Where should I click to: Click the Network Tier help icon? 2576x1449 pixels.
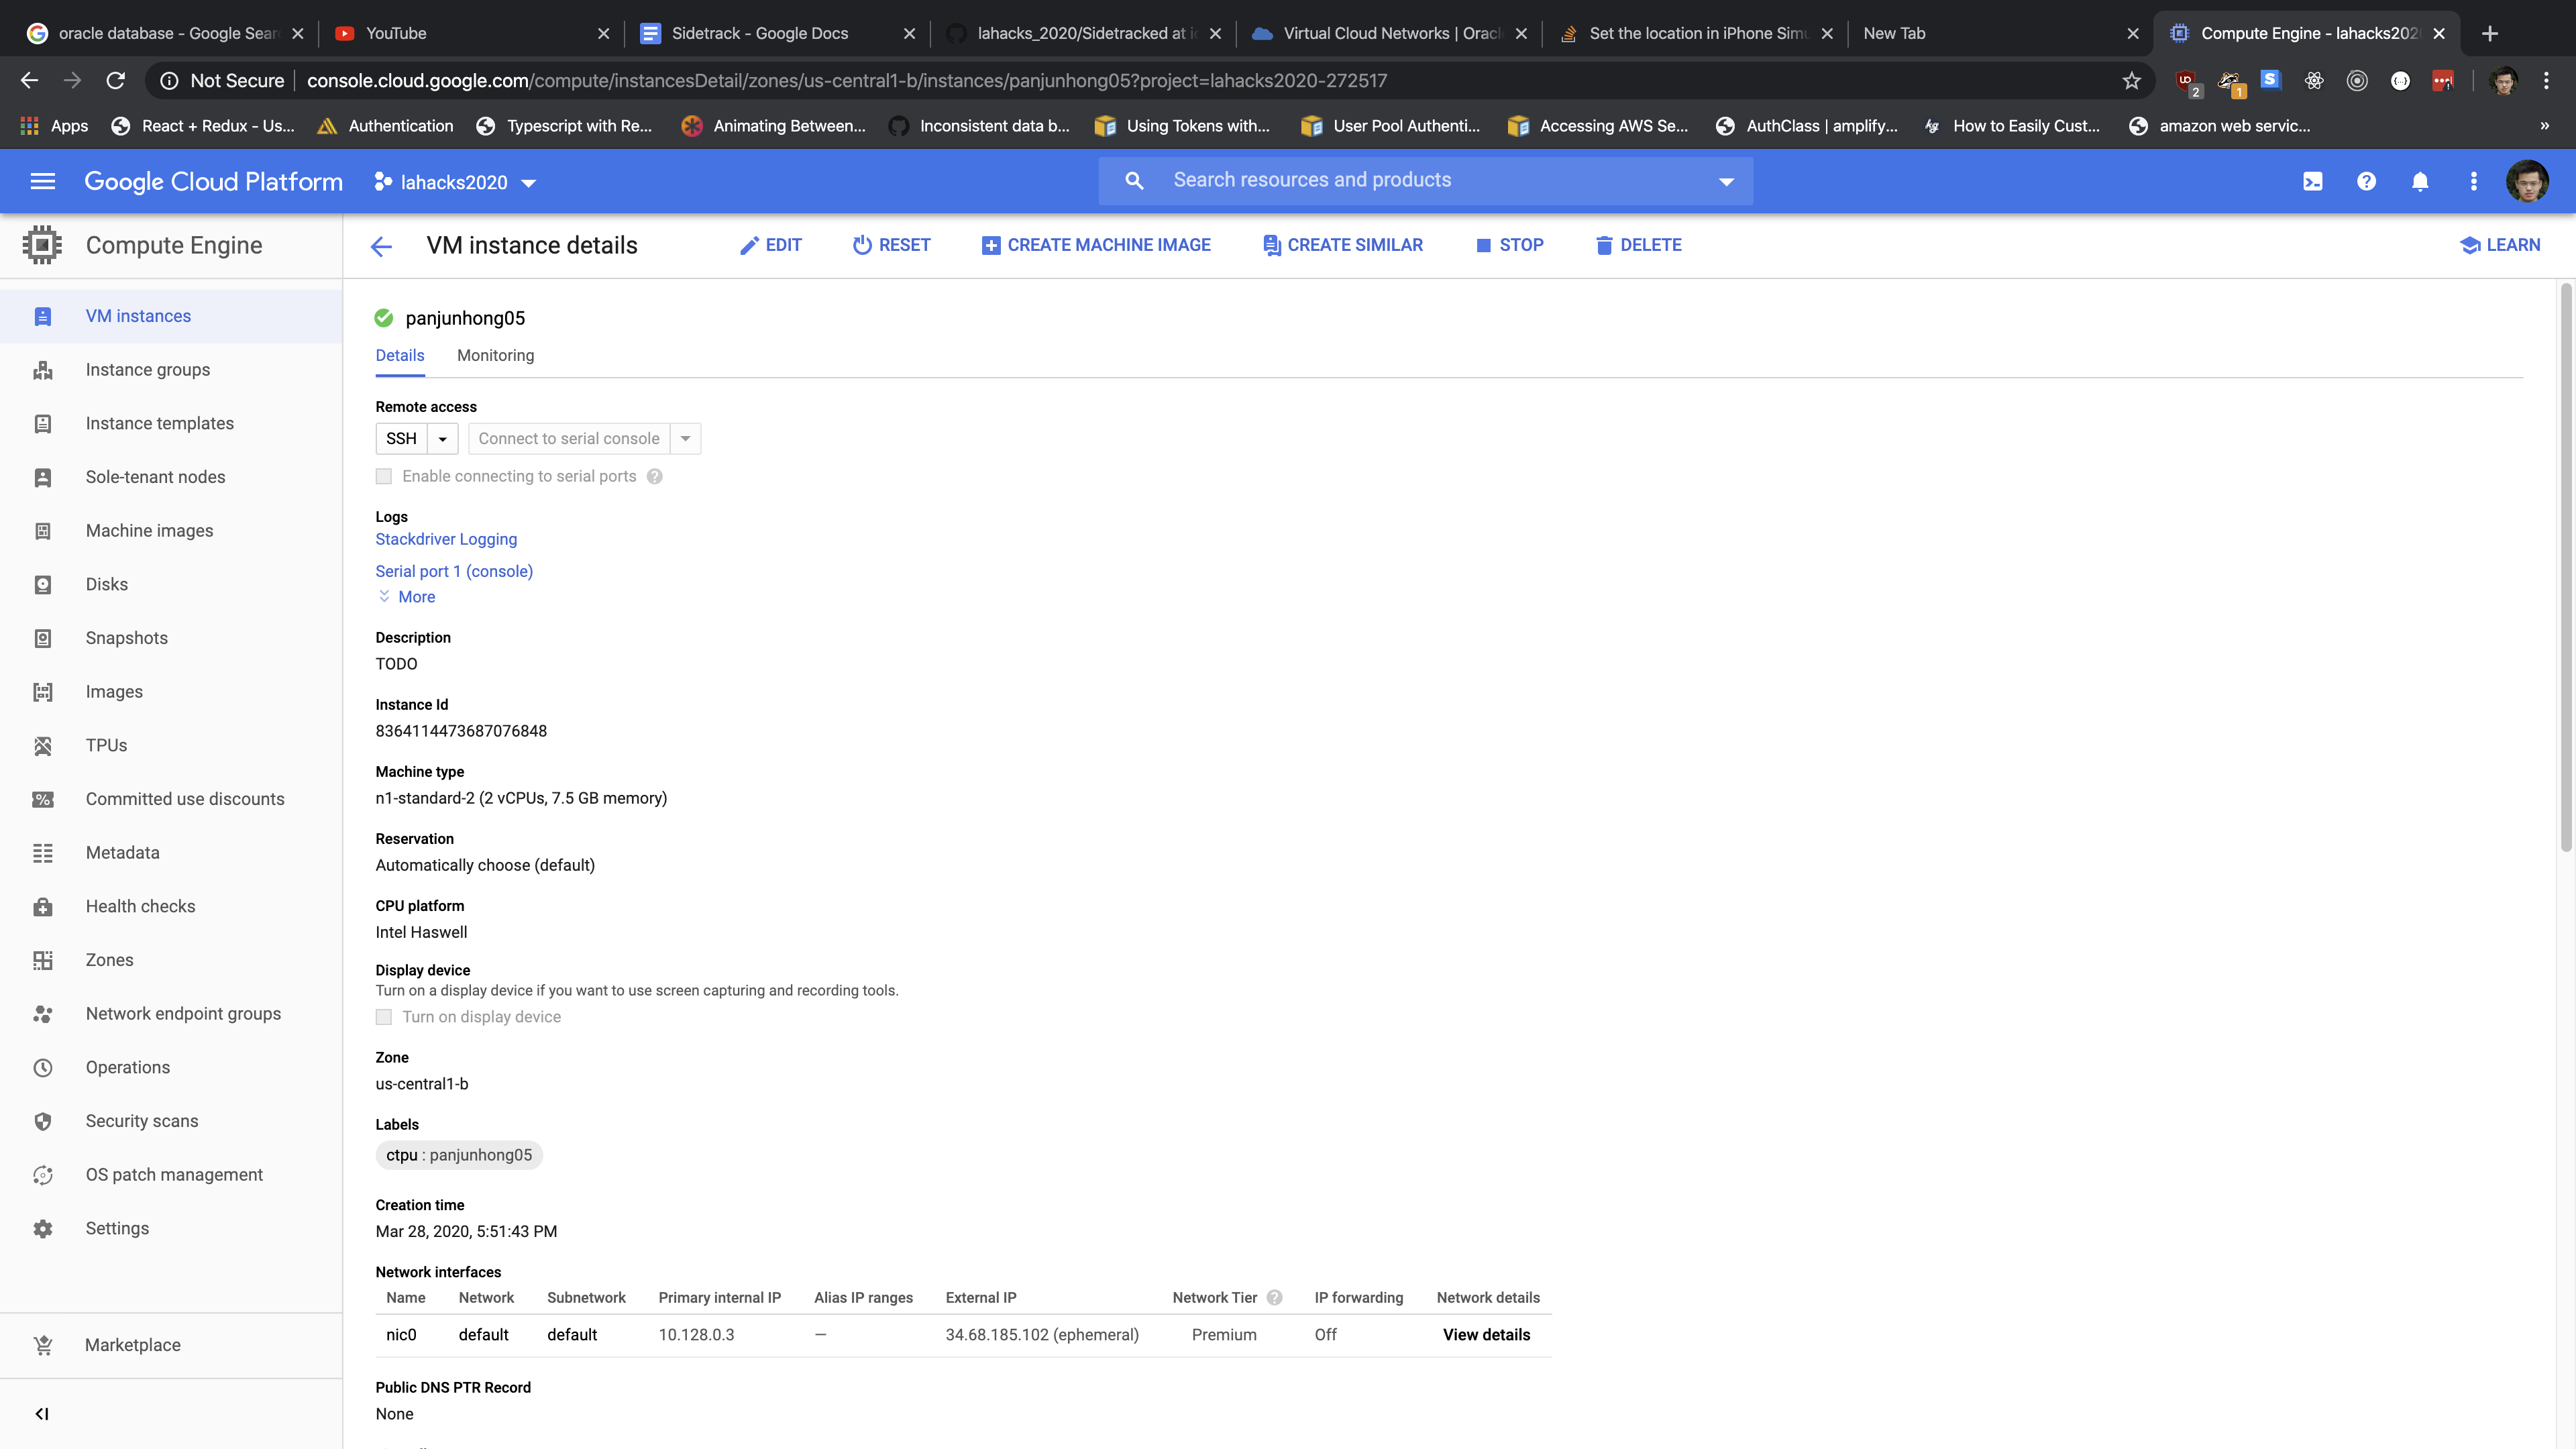point(1274,1297)
